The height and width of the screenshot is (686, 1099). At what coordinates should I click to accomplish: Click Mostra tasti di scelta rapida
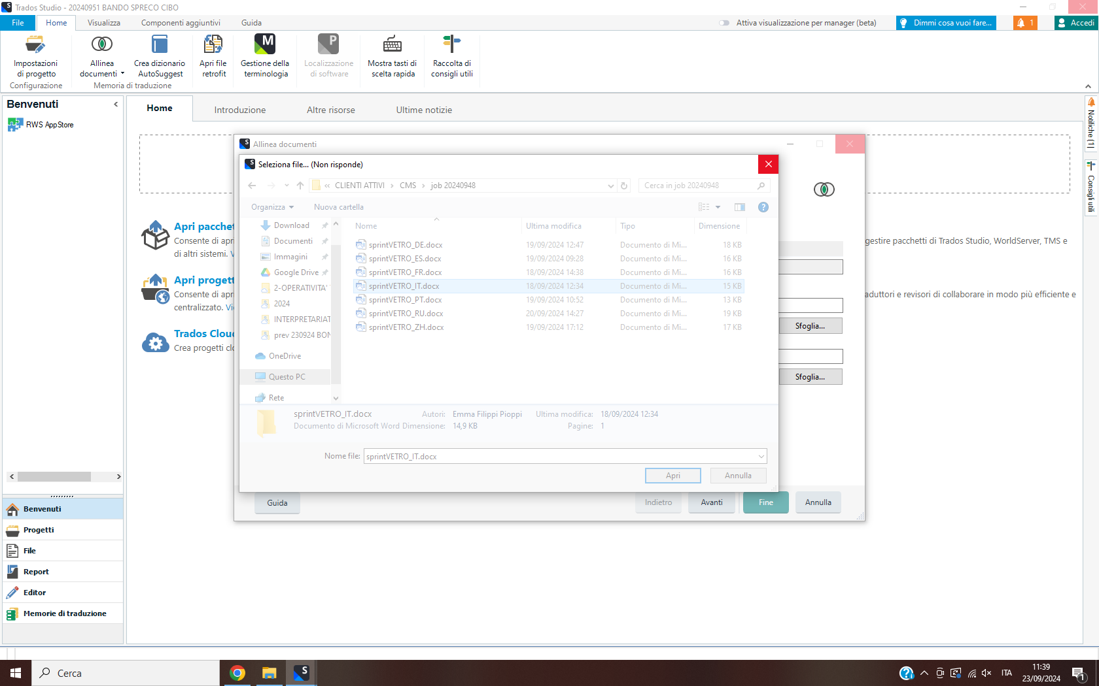392,56
